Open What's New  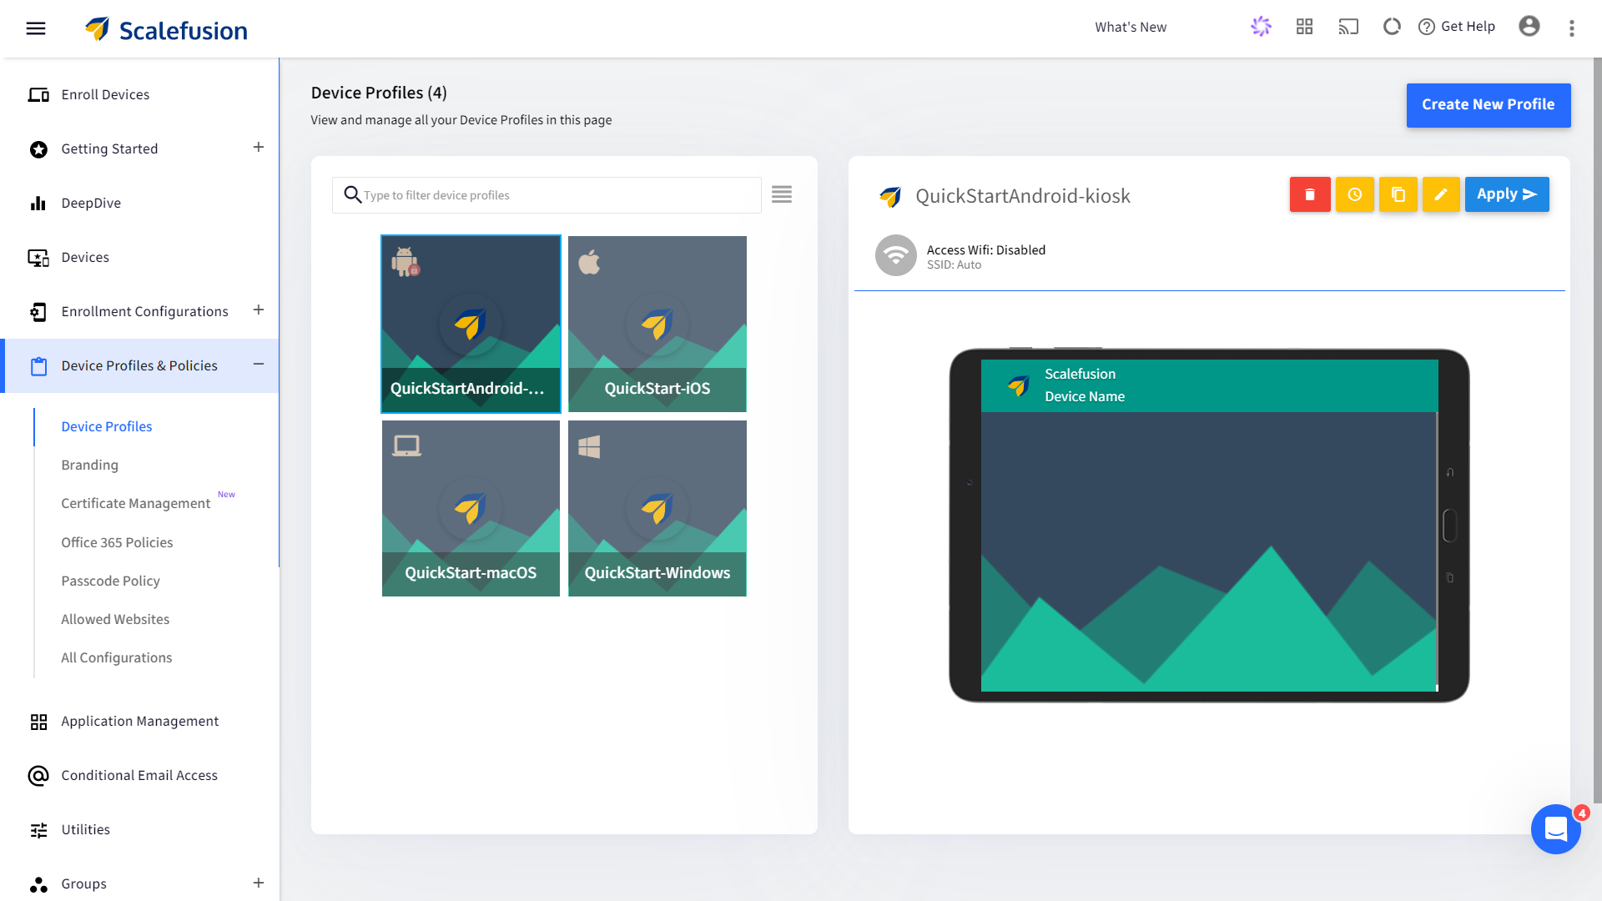(x=1131, y=27)
